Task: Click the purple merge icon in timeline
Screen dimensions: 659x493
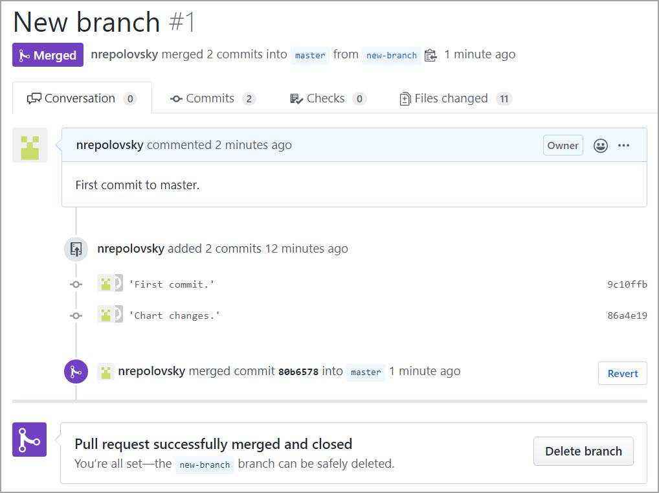Action: (76, 372)
